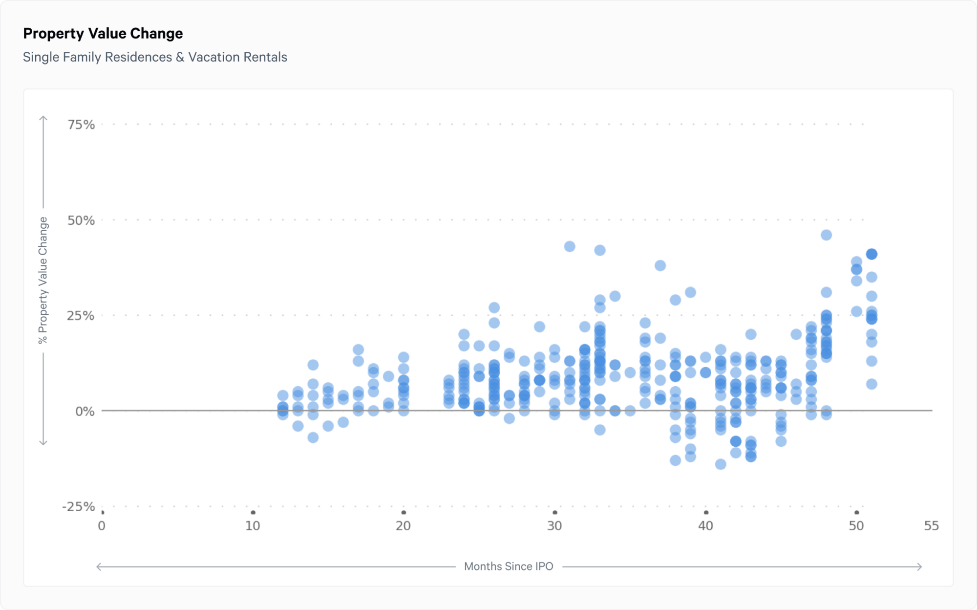The height and width of the screenshot is (610, 977).
Task: Click the isolated 38% data point at month 37
Action: [660, 265]
